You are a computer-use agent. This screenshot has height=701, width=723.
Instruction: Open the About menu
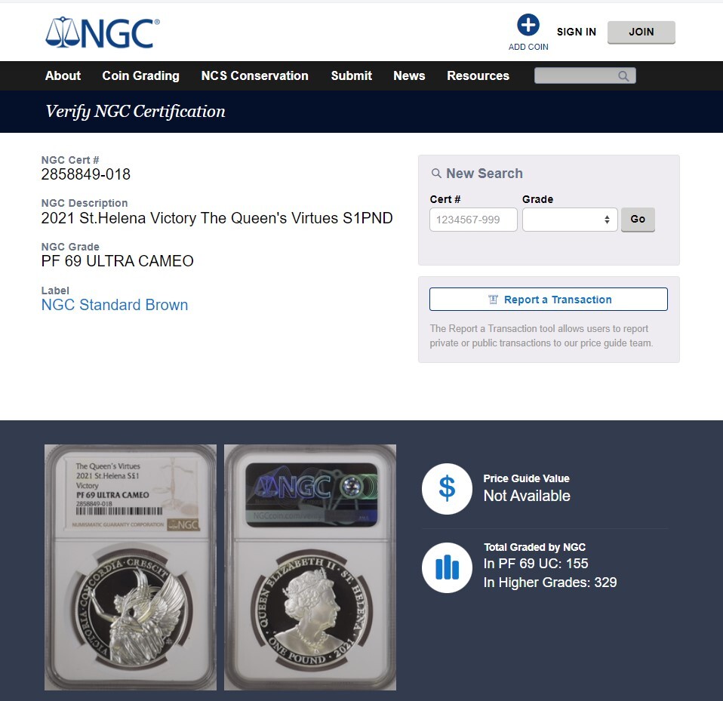point(63,75)
